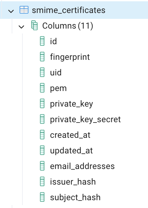Select the issuer_hash column name
The width and height of the screenshot is (148, 208).
[x=73, y=182]
